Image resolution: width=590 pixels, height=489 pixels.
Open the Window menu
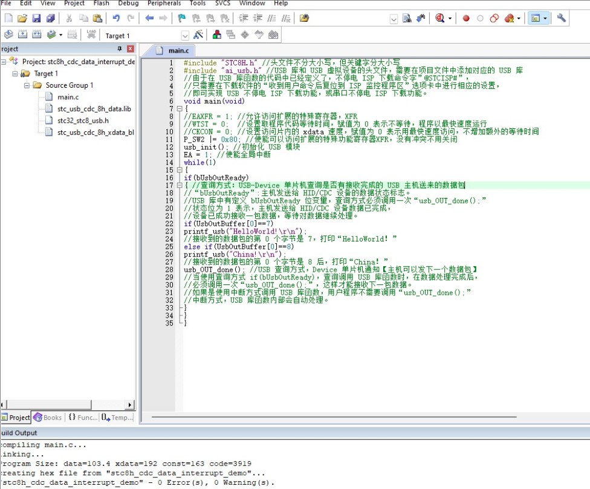(x=252, y=4)
